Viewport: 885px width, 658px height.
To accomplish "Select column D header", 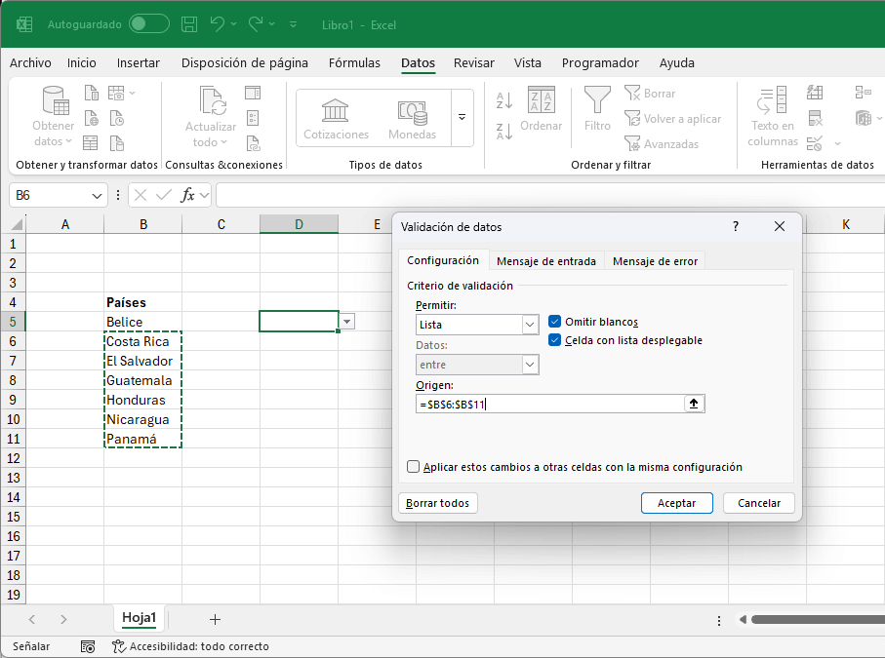I will (299, 224).
